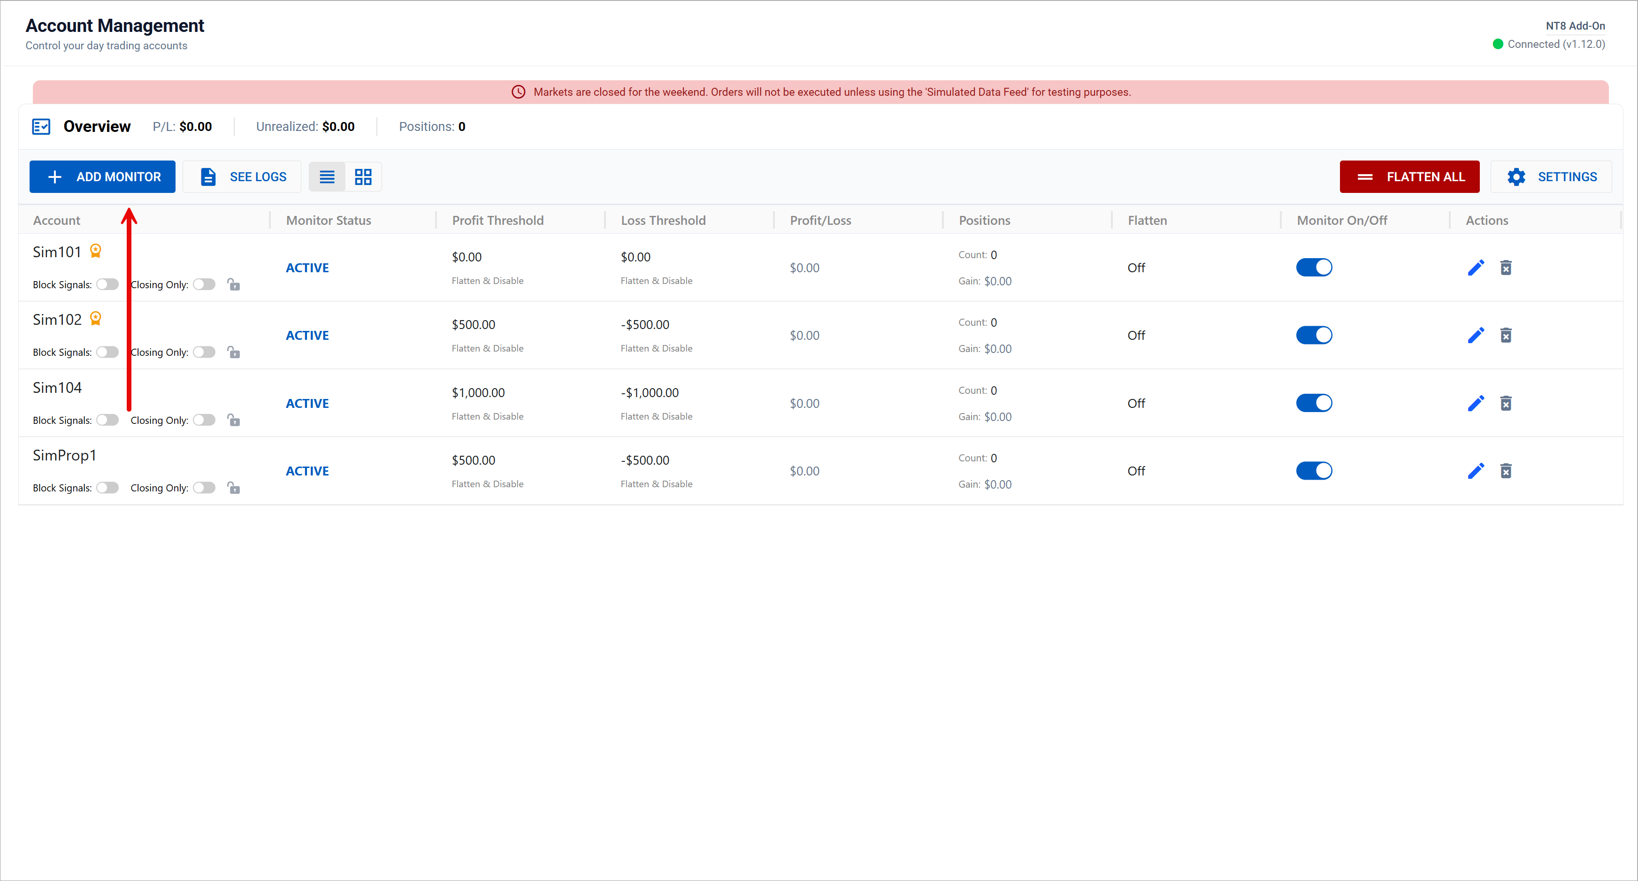Toggle Block Signals for Sim101
The image size is (1638, 881).
click(x=107, y=284)
